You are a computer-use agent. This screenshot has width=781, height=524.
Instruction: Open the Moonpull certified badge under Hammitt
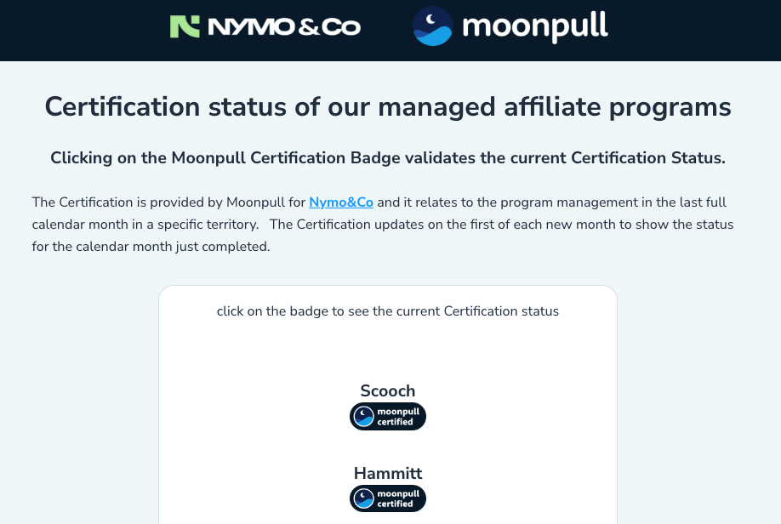tap(388, 498)
